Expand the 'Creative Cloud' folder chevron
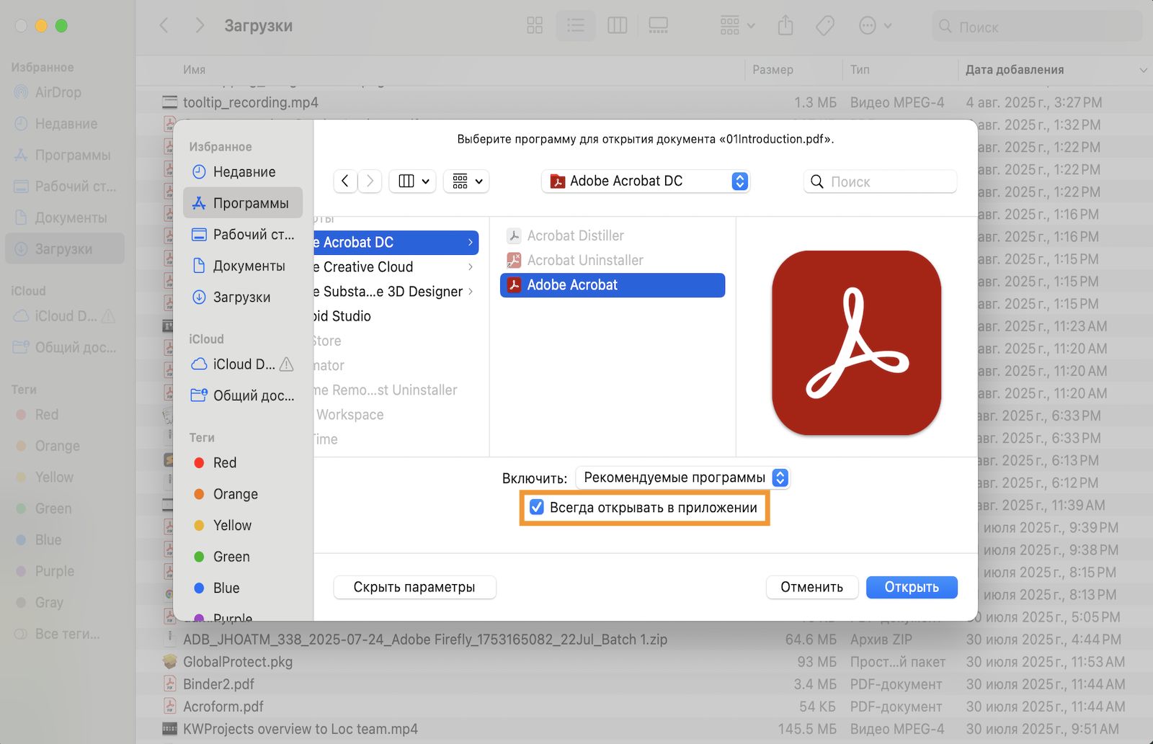The width and height of the screenshot is (1153, 744). (471, 267)
